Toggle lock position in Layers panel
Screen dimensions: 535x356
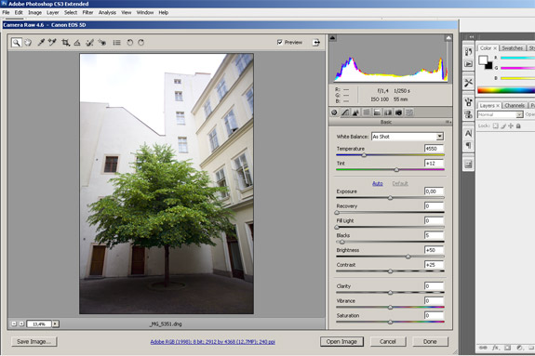point(511,126)
